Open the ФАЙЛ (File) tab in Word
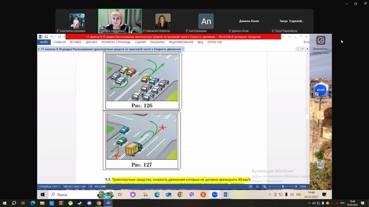 44,42
